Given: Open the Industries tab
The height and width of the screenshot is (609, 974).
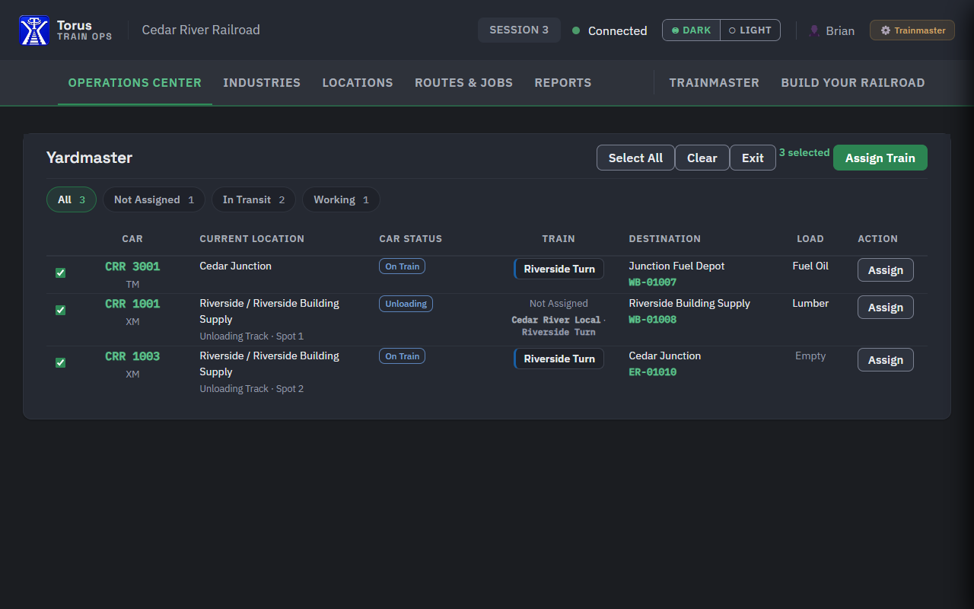Looking at the screenshot, I should pyautogui.click(x=262, y=83).
